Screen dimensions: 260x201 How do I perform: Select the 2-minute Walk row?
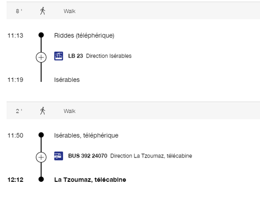(x=133, y=111)
